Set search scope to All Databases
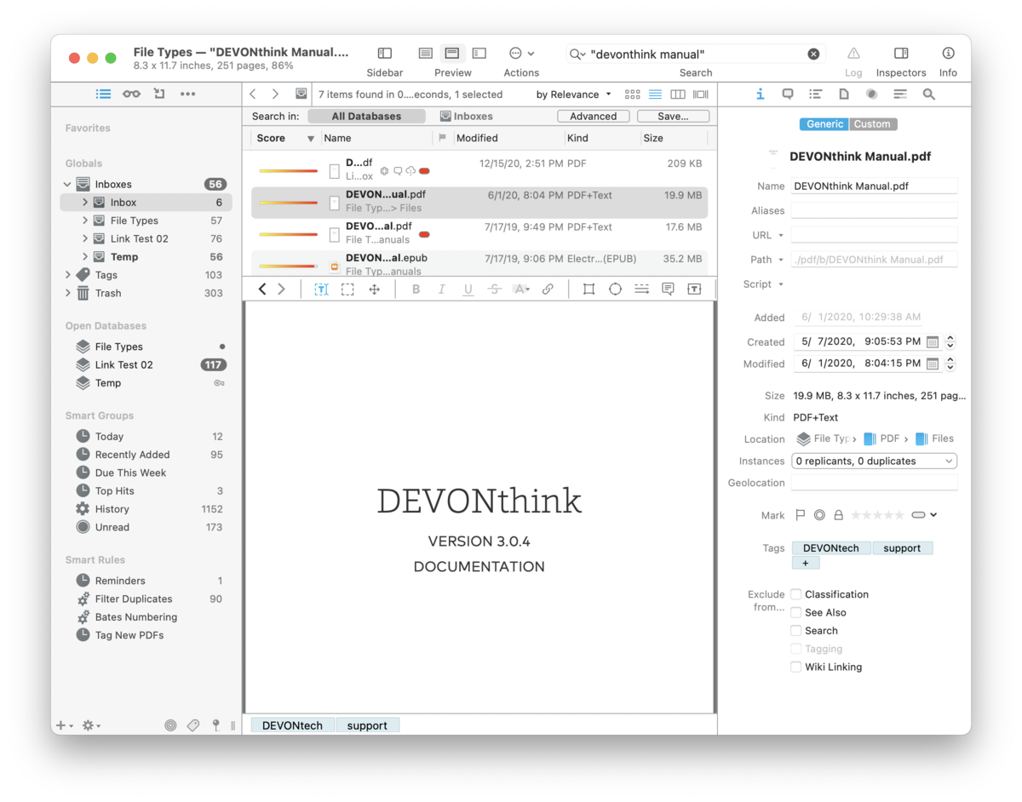1022x802 pixels. [366, 117]
